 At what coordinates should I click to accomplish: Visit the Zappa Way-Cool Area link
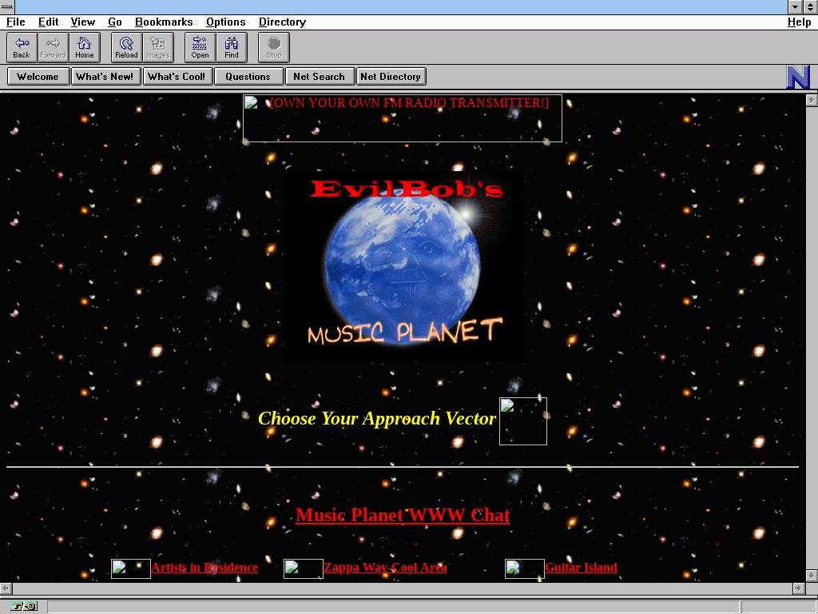point(385,568)
